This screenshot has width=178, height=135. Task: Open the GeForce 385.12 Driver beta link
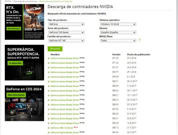pyautogui.click(x=62, y=128)
